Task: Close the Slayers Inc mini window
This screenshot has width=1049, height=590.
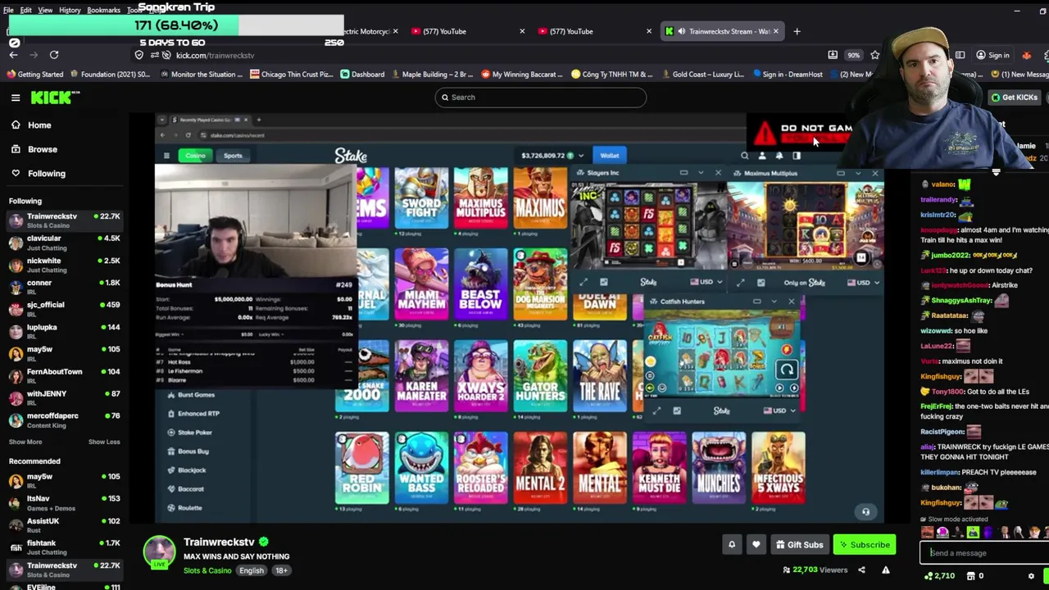Action: [x=718, y=173]
